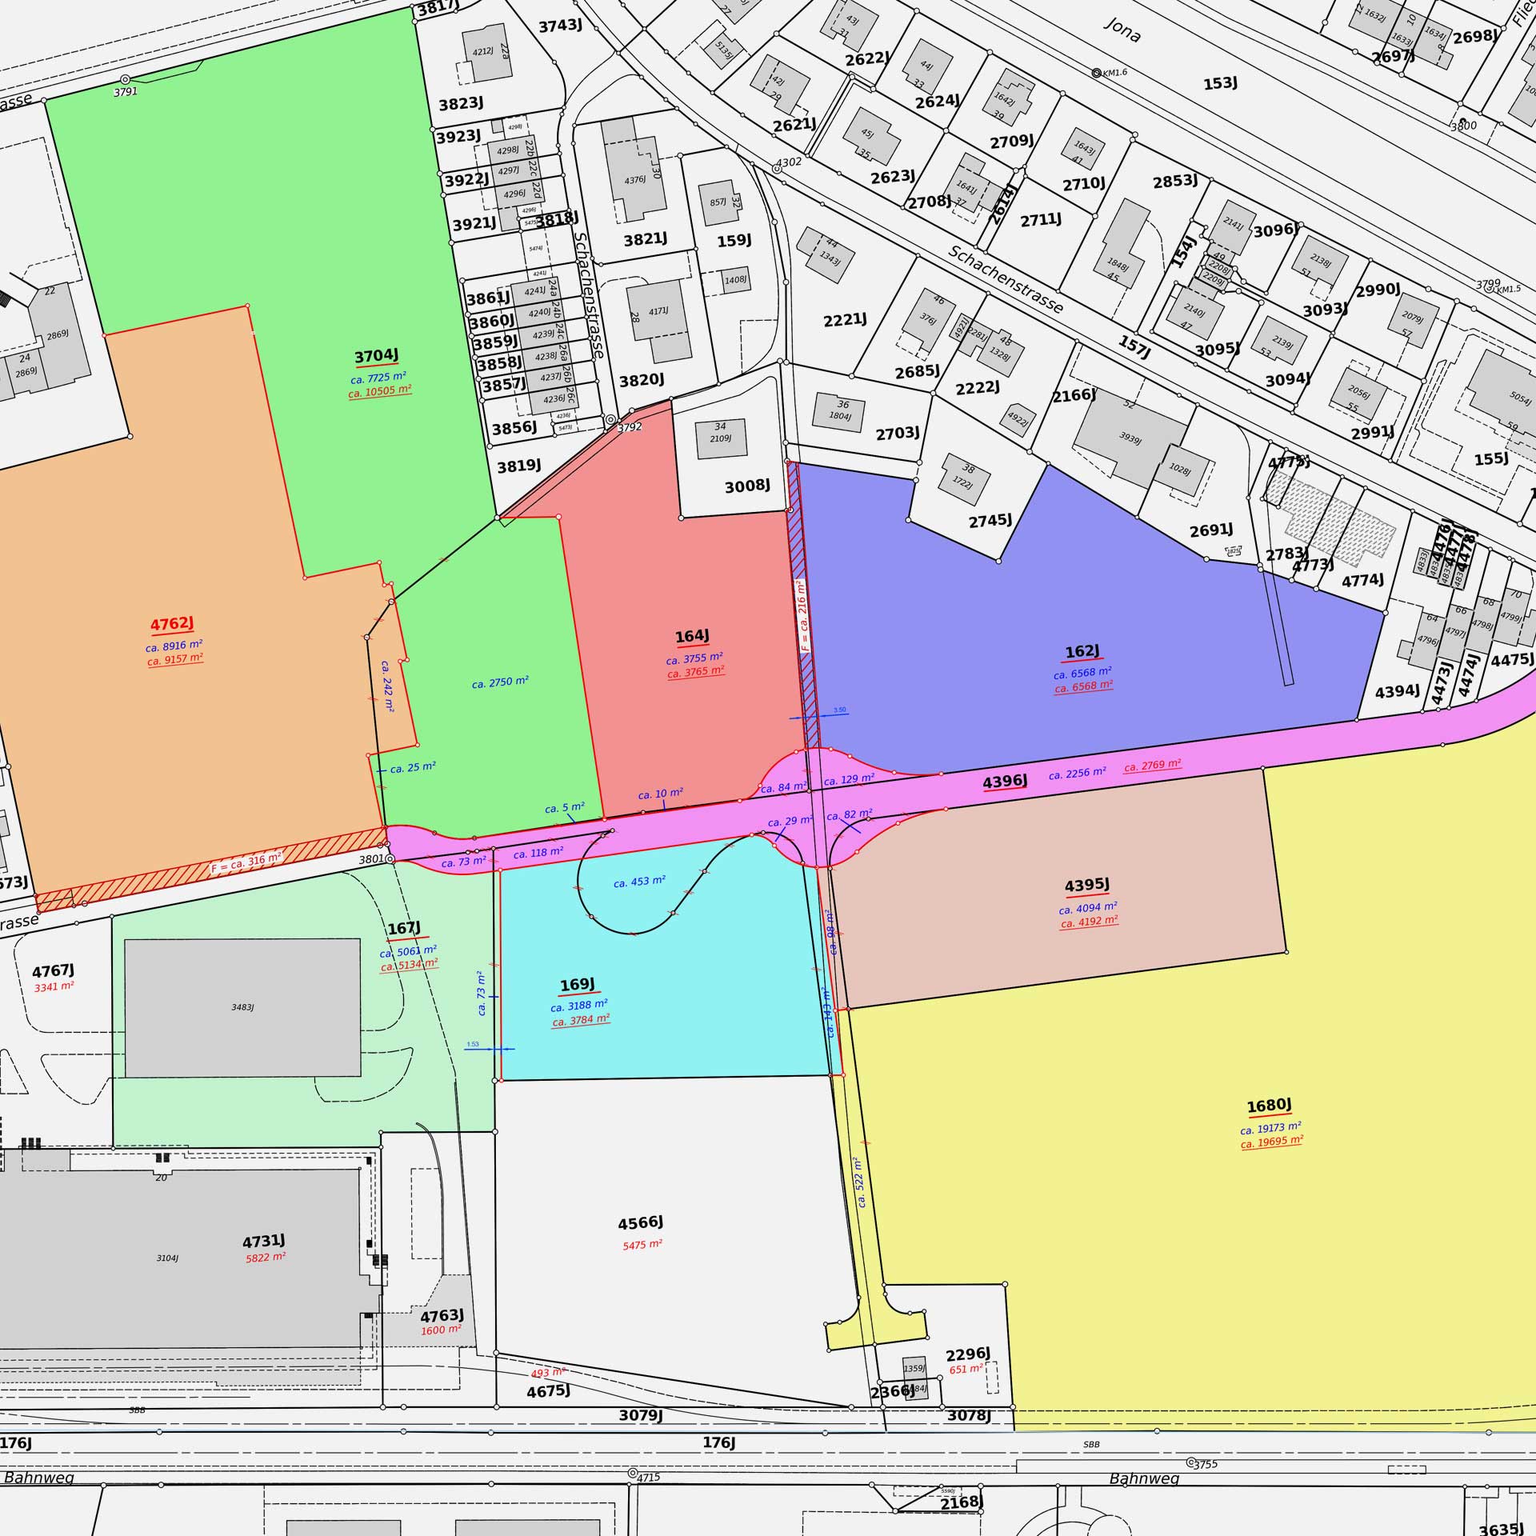1536x1536 pixels.
Task: Click the KM1.6 kilometer marker
Action: pos(1096,73)
